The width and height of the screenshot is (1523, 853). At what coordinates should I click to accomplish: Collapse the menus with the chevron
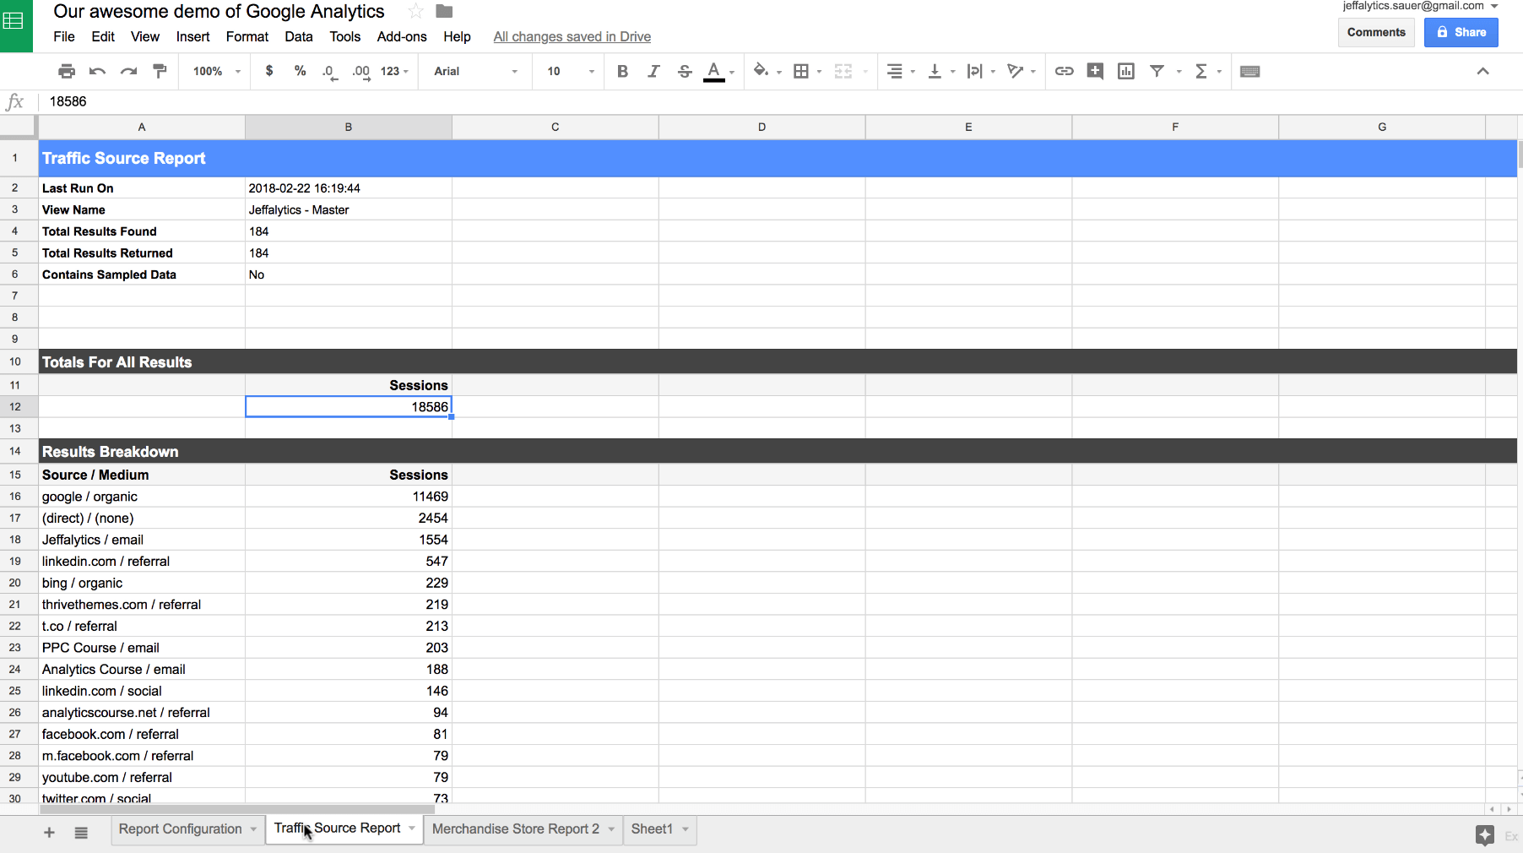point(1482,71)
